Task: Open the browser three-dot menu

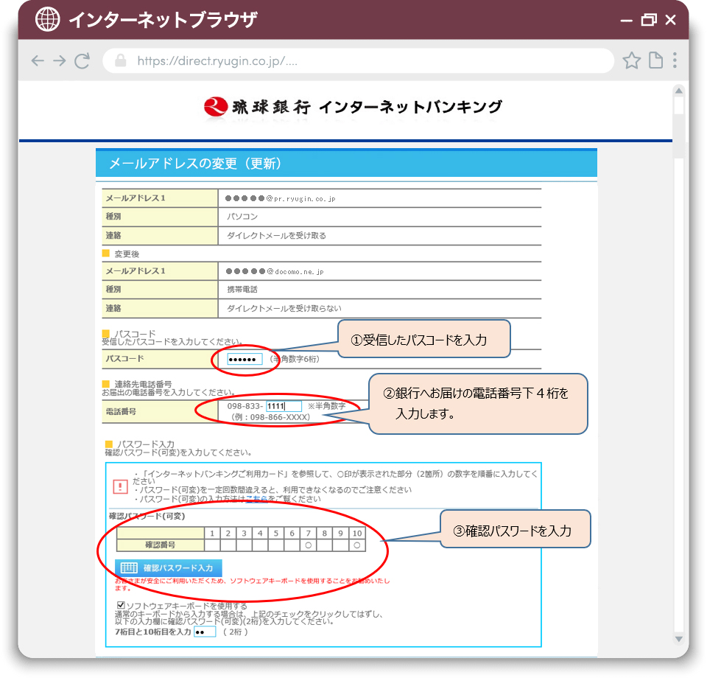Action: [x=675, y=60]
